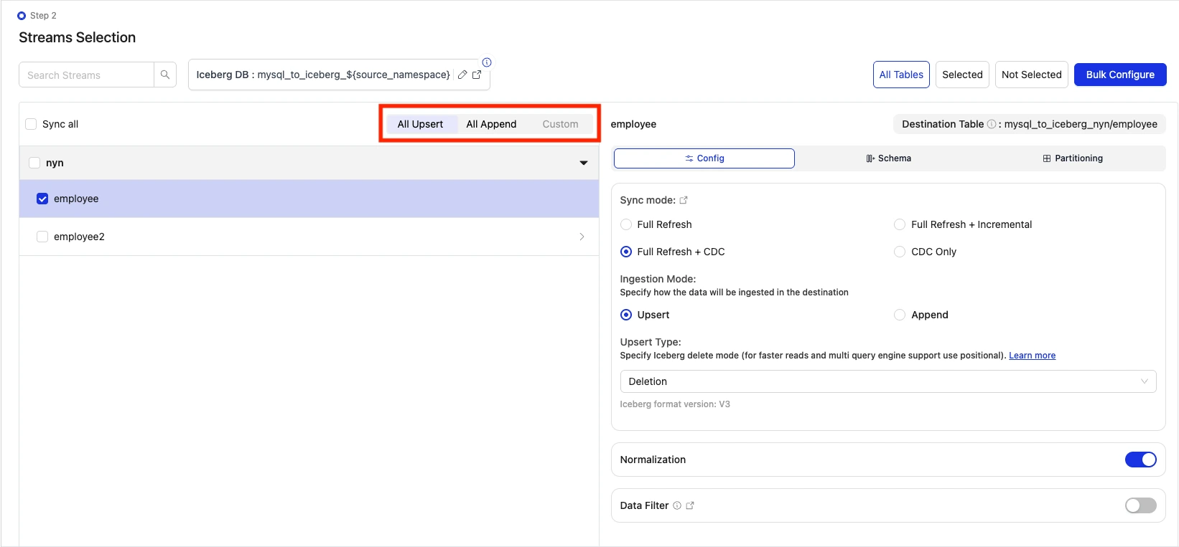The image size is (1179, 547).
Task: Click the employee stream row label
Action: tap(76, 199)
